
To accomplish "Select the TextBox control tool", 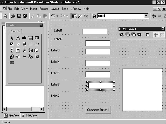I will pyautogui.click(x=24, y=38).
